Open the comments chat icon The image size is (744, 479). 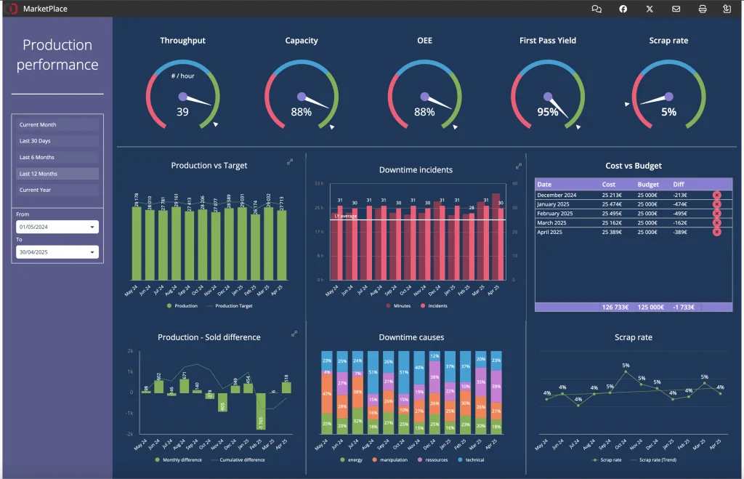597,9
